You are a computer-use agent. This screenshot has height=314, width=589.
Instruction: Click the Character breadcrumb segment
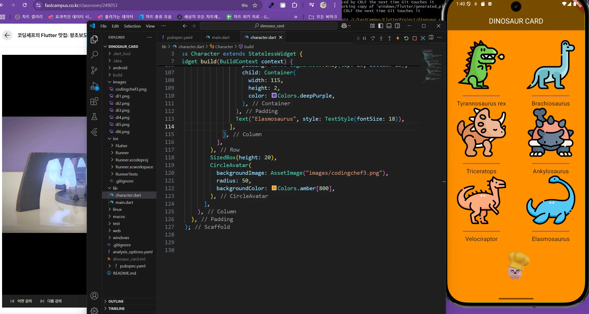coord(222,47)
